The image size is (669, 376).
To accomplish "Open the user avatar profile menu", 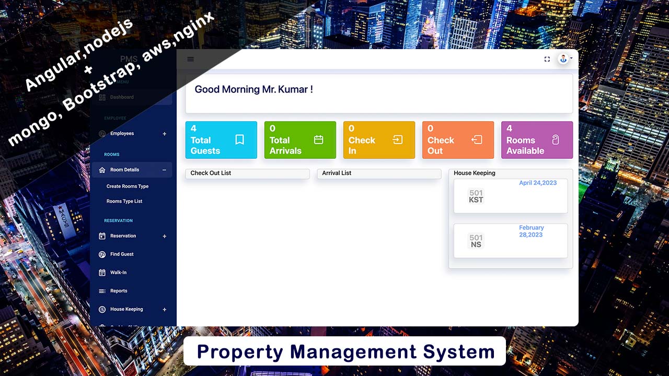I will (x=564, y=59).
